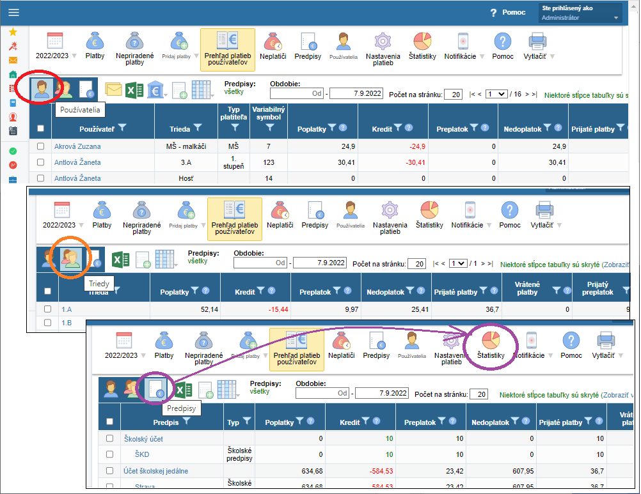Open Pomoc in the bottom panel toolbar
Image resolution: width=641 pixels, height=494 pixels.
571,345
